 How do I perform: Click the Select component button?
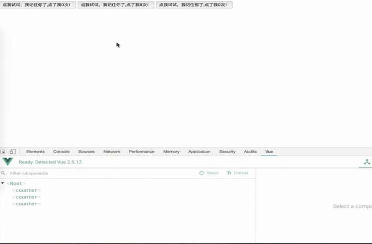(209, 173)
